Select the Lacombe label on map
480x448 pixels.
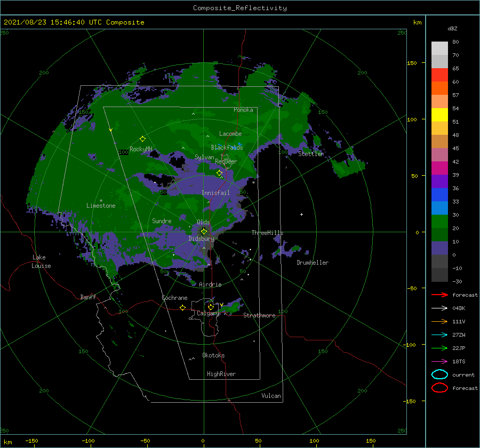230,134
